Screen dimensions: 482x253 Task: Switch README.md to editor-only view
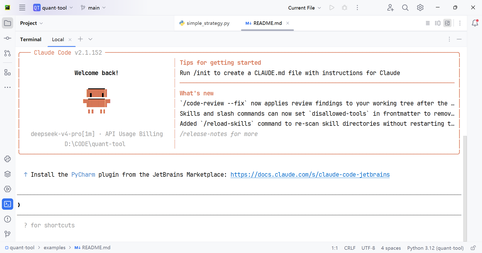point(428,23)
